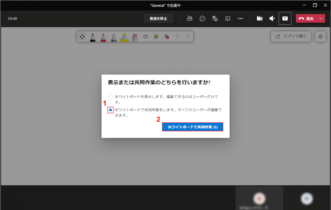Select view-only whiteboard radio option
331x210 pixels.
coord(111,97)
